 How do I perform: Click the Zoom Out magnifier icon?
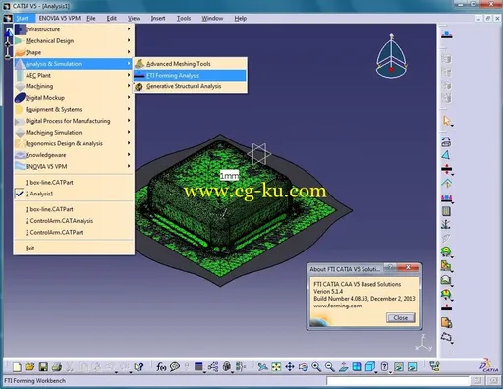tap(330, 367)
